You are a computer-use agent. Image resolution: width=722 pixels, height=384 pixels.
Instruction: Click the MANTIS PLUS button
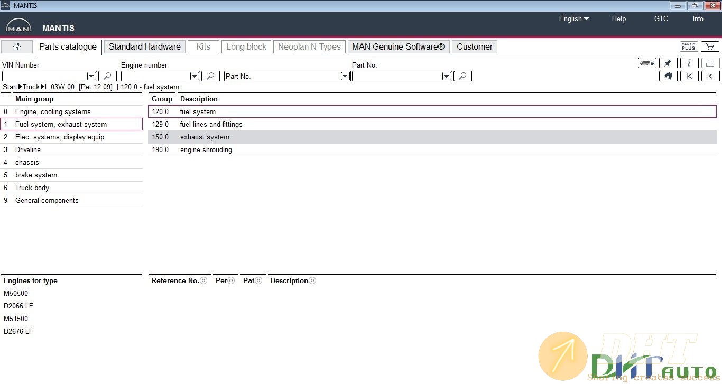pyautogui.click(x=689, y=46)
